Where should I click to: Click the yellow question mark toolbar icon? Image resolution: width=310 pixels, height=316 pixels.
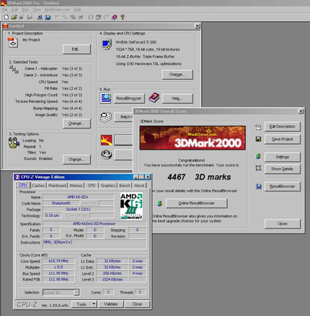122,17
